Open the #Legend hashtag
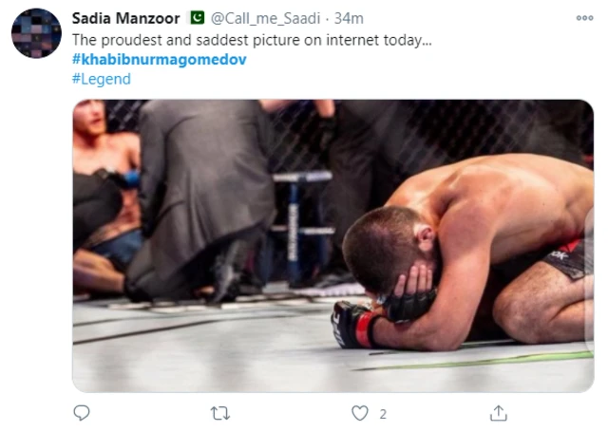 101,79
